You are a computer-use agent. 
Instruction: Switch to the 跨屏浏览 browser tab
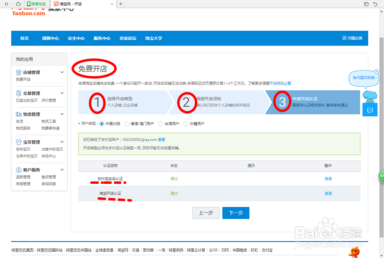[37, 4]
